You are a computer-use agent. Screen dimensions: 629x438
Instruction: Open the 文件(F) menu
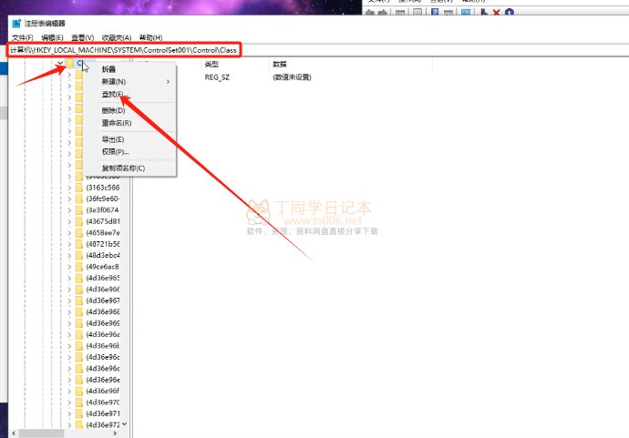(23, 37)
